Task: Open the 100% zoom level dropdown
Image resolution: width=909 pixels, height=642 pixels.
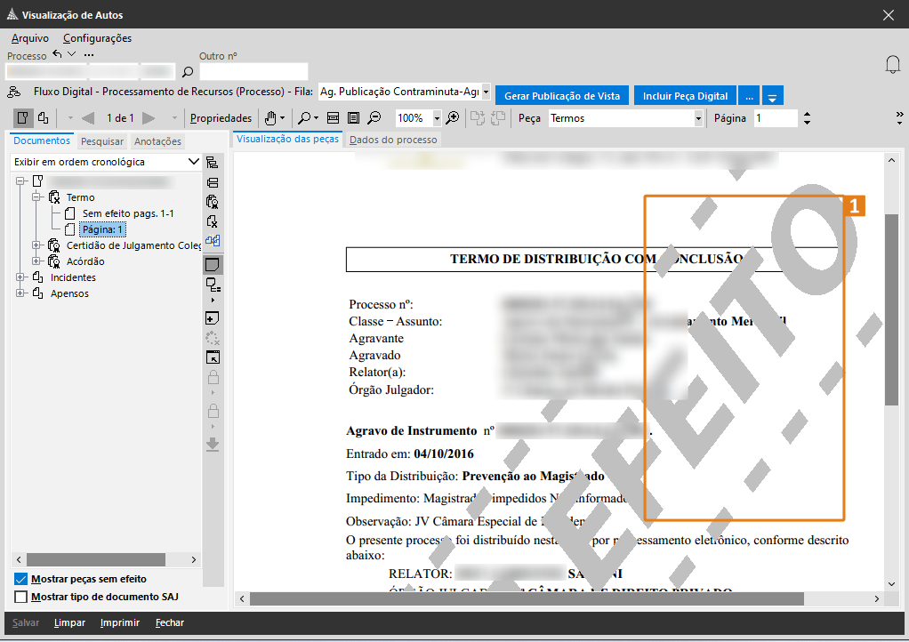Action: 437,118
